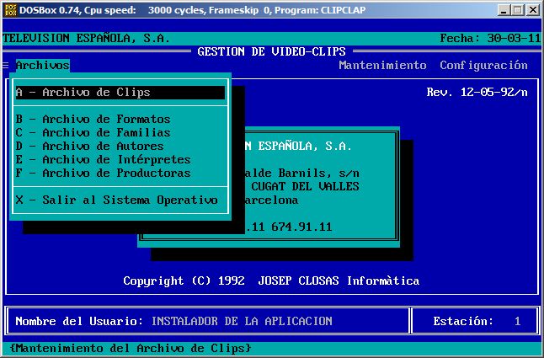Screen dimensions: 544x358
Task: Click the Estación number field
Action: 517,321
